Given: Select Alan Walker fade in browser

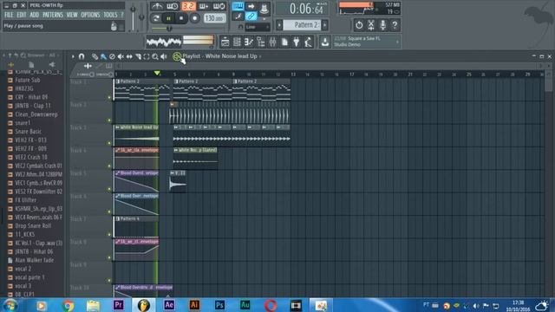Looking at the screenshot, I should pos(35,260).
